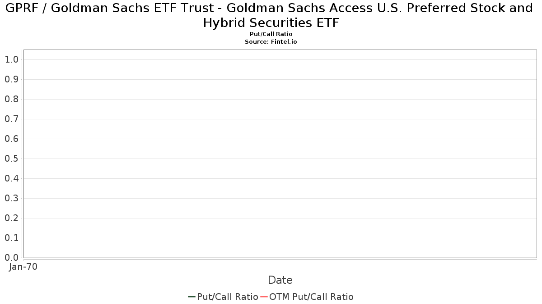Click the Source: Fintel.io text
The height and width of the screenshot is (304, 542).
(271, 41)
